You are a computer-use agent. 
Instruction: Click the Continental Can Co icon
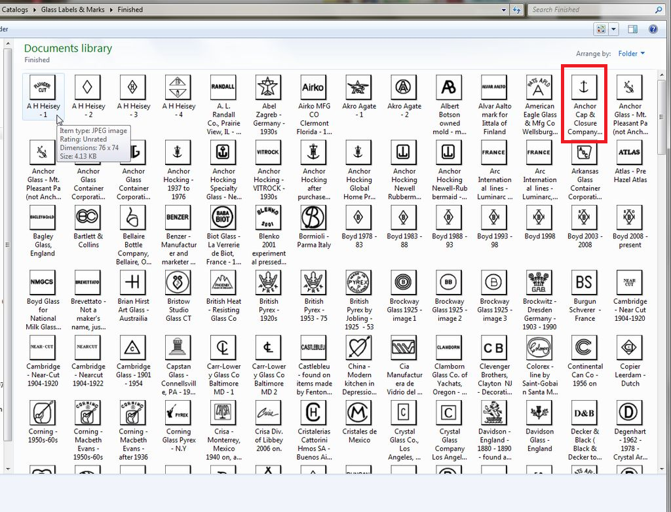(585, 348)
